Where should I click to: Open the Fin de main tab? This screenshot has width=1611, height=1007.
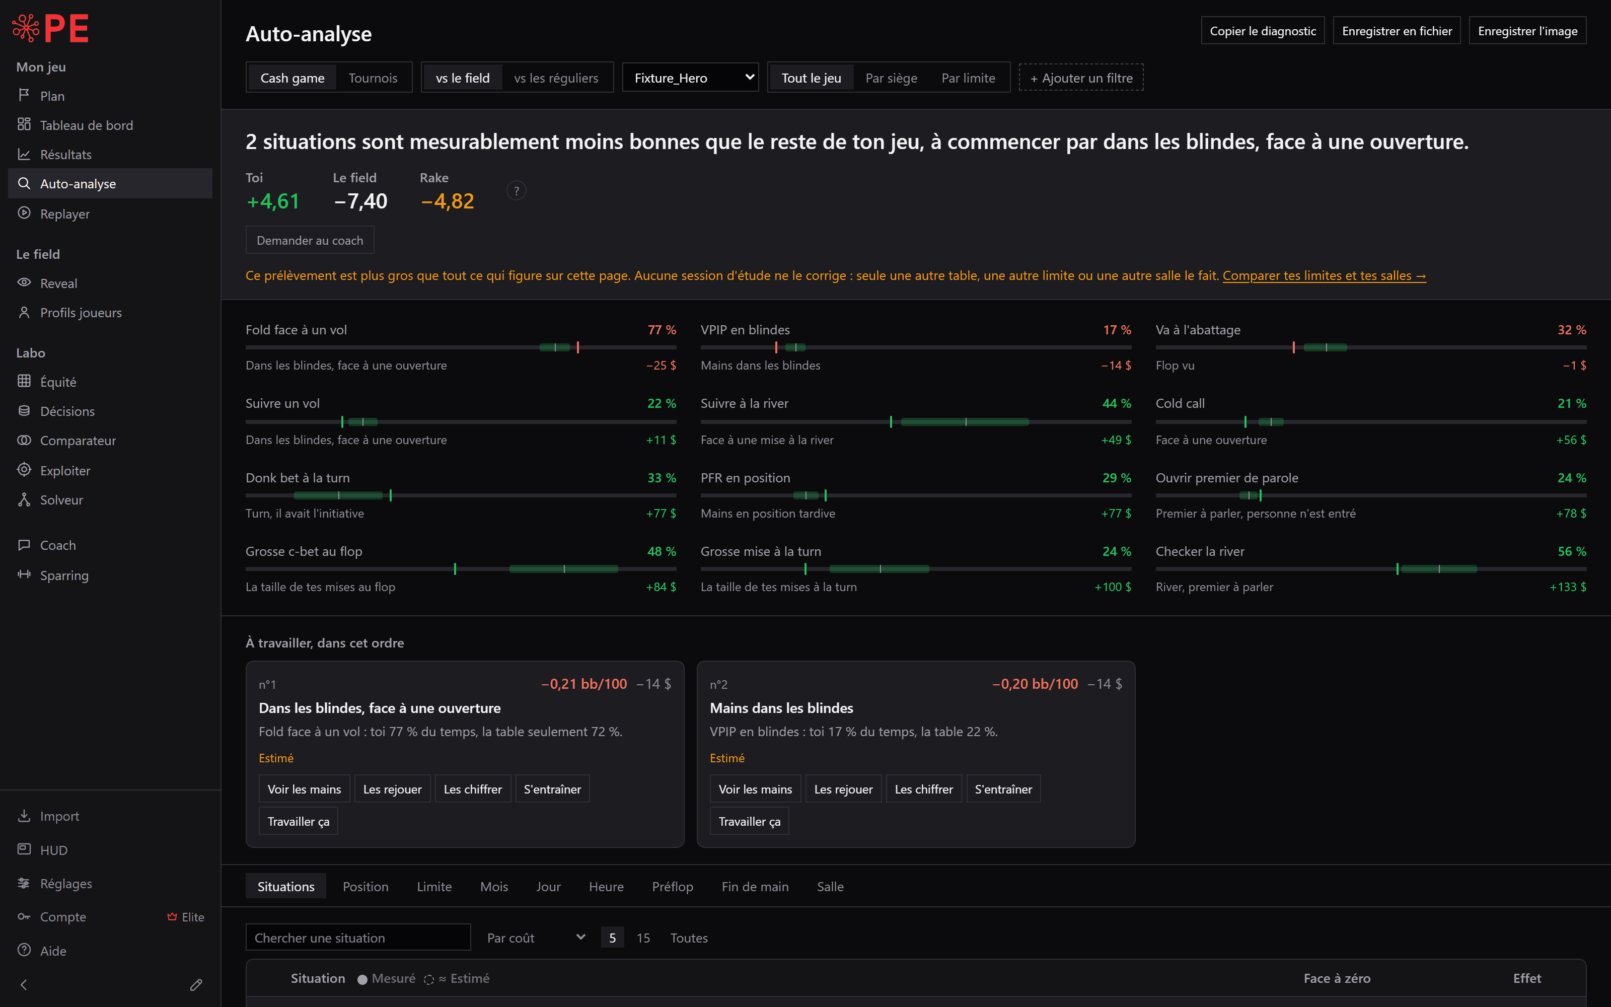pyautogui.click(x=755, y=887)
